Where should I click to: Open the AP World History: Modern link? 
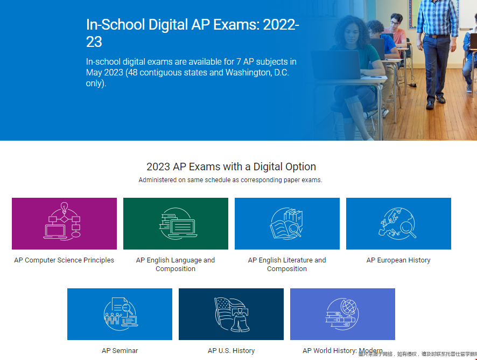tap(342, 350)
